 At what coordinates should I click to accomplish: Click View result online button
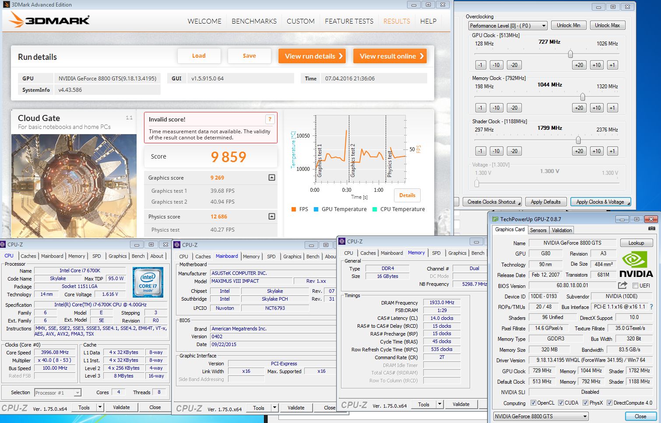390,56
